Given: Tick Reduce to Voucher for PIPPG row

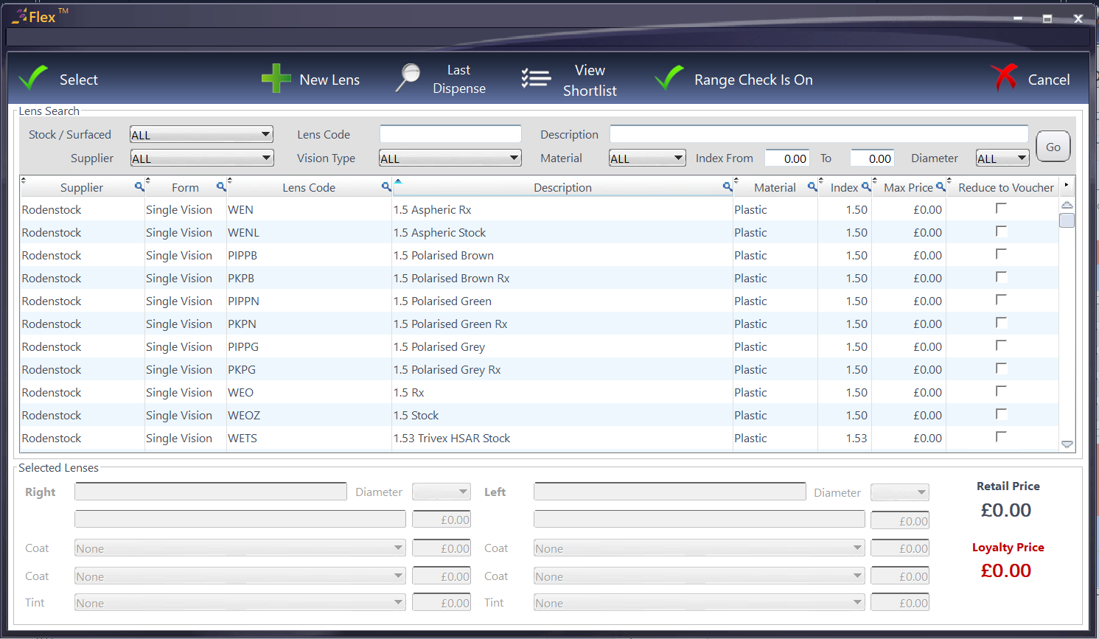Looking at the screenshot, I should (1001, 346).
